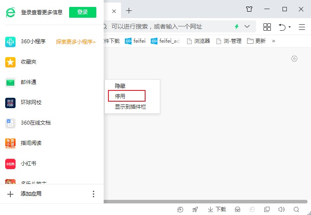Maximize the browser window

click(x=285, y=9)
